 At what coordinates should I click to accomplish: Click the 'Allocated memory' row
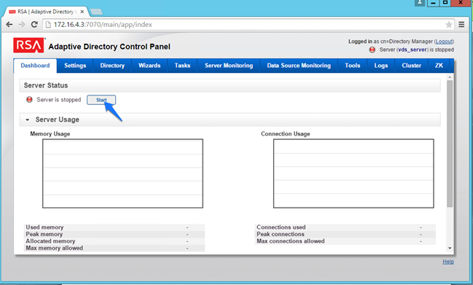click(x=114, y=241)
